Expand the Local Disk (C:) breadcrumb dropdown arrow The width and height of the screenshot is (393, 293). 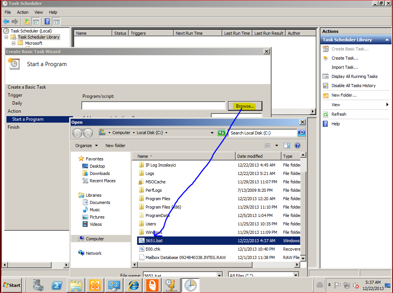coord(166,133)
